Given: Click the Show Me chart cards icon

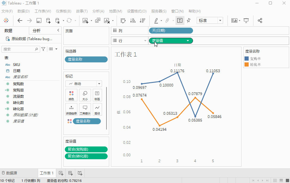Looking at the screenshot, I should click(234, 20).
